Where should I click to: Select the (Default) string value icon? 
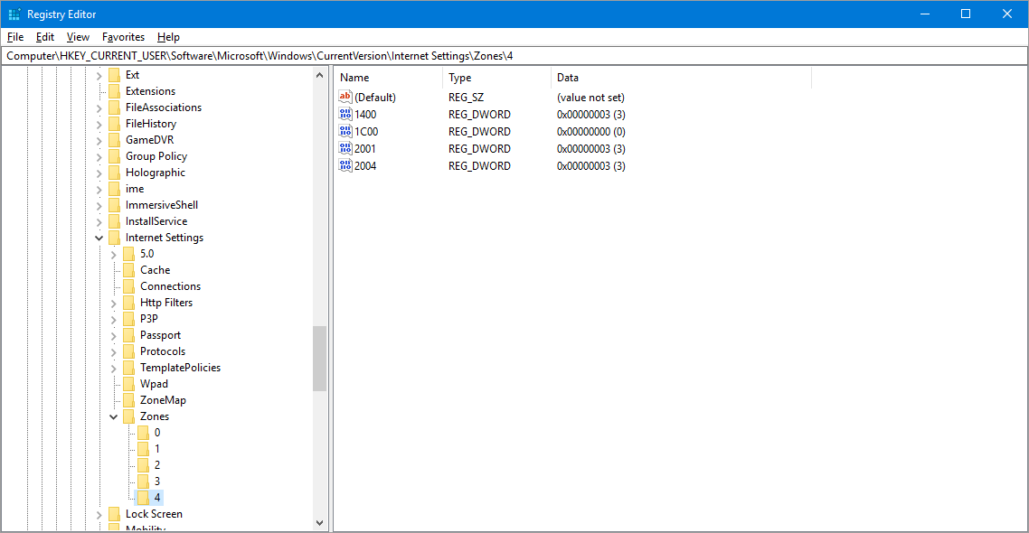(x=345, y=97)
